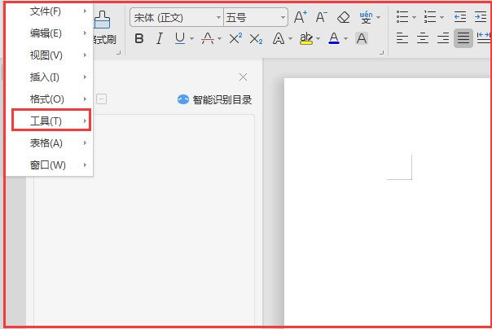Image resolution: width=492 pixels, height=329 pixels.
Task: Expand the numbered list style dropdown
Action: [x=441, y=18]
